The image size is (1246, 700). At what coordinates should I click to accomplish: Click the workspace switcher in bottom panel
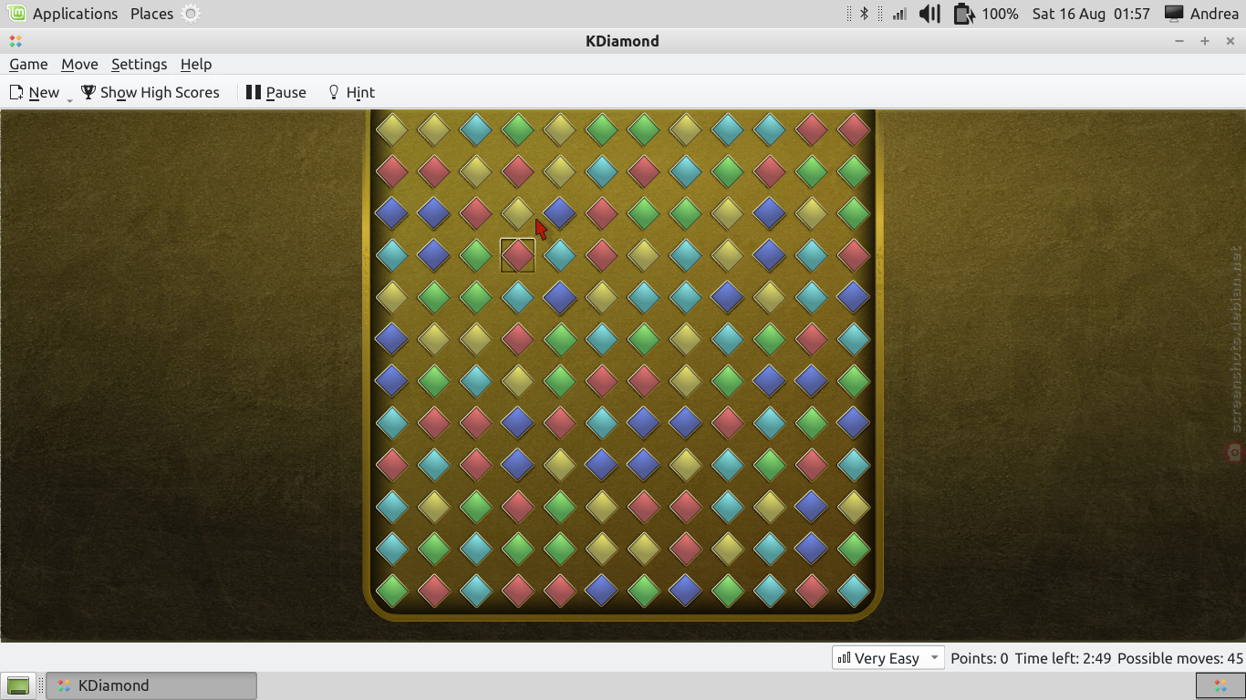click(1220, 685)
